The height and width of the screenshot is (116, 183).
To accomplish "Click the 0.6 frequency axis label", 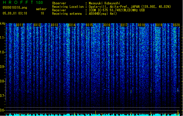I will (2, 110).
